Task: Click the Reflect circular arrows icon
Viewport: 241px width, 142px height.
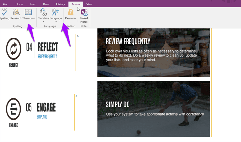Action: point(14,49)
